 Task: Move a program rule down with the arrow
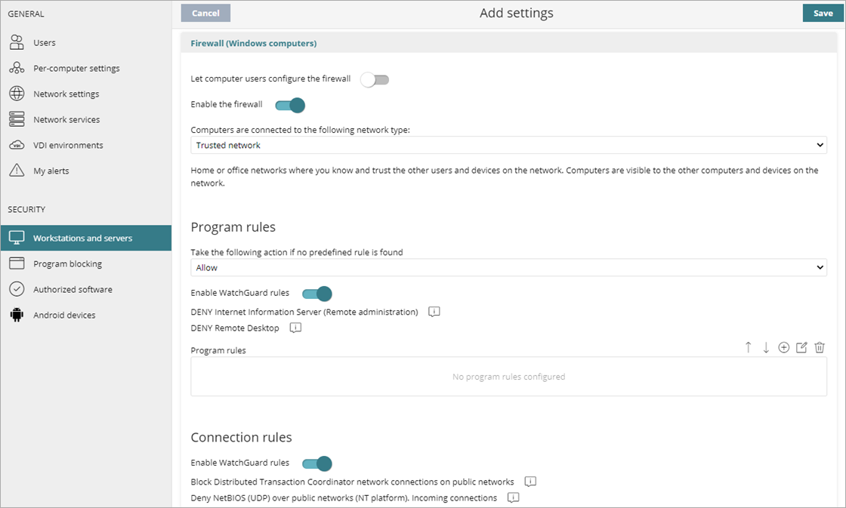click(766, 347)
